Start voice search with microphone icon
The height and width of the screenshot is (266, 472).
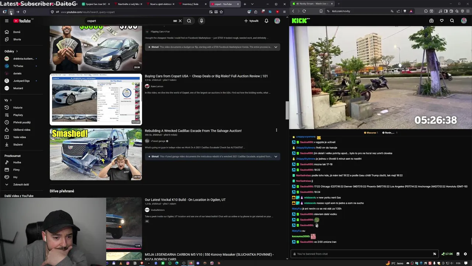pos(201,21)
